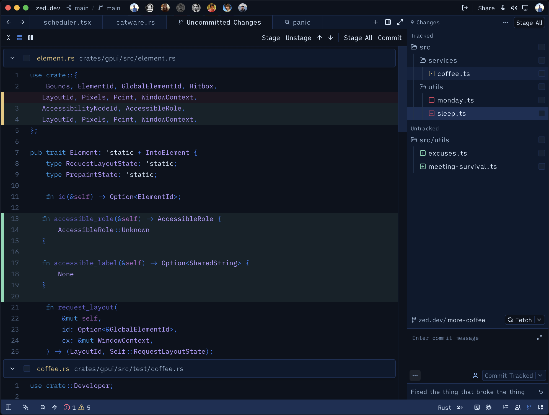Navigate forward with the right arrow
This screenshot has height=415, width=549.
(x=22, y=22)
